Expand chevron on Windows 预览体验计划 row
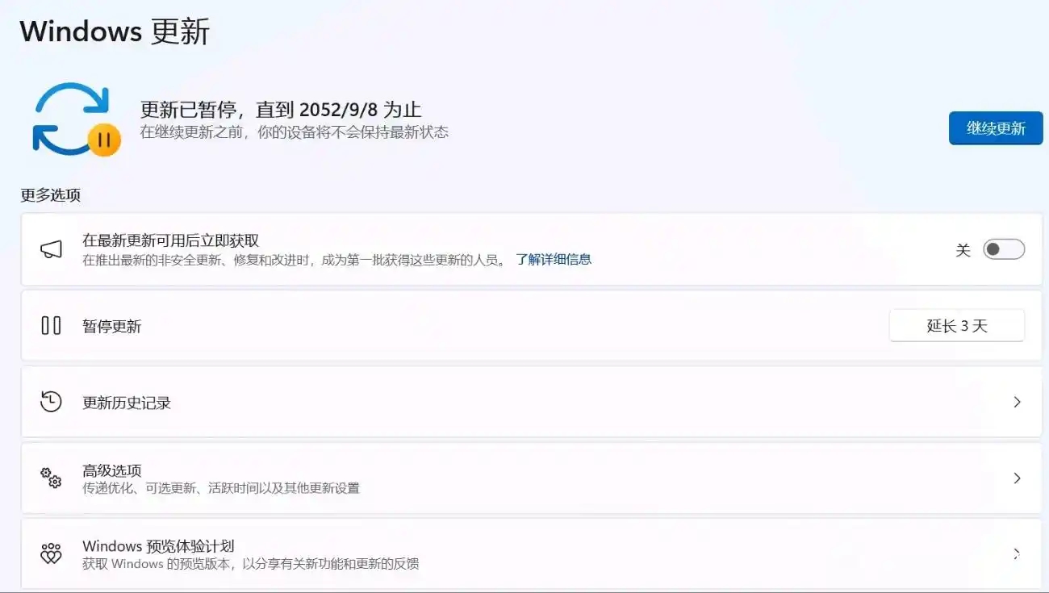 click(x=1017, y=554)
